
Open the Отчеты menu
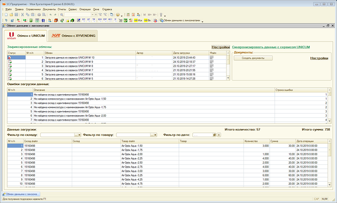[x=63, y=9]
